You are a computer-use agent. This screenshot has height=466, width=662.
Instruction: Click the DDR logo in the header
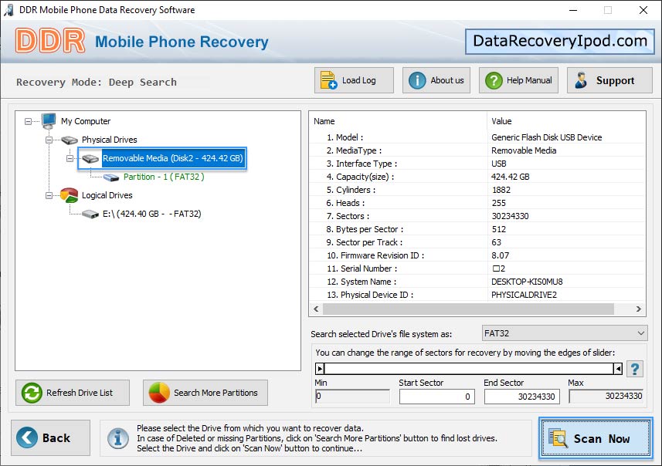(50, 41)
